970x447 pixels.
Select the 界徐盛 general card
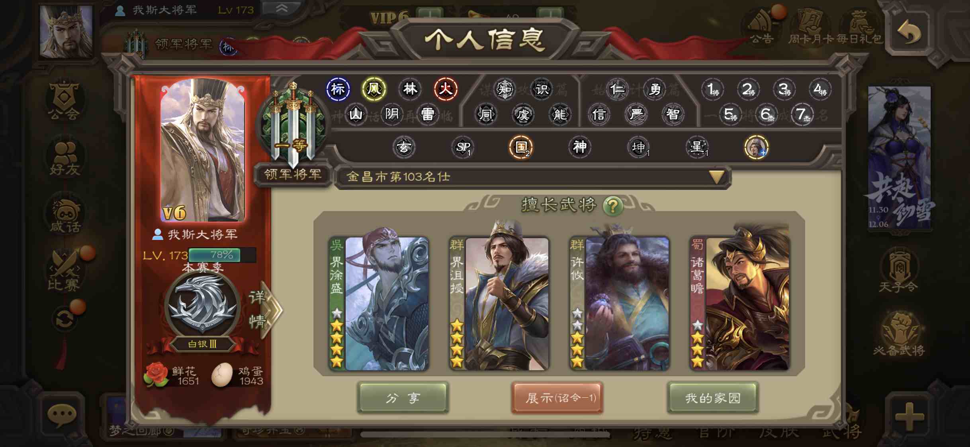pos(379,304)
